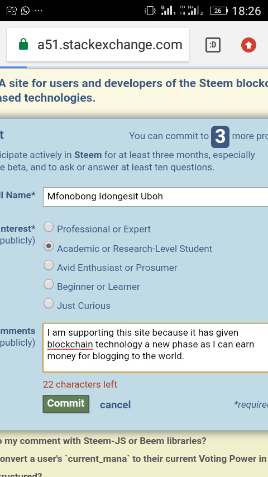This screenshot has height=477, width=268.
Task: Tap the WhatsApp notification icon
Action: (x=25, y=11)
